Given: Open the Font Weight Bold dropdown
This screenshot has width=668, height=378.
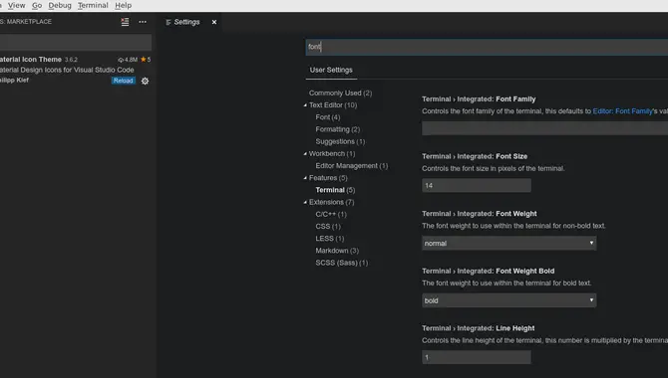Looking at the screenshot, I should coord(509,300).
